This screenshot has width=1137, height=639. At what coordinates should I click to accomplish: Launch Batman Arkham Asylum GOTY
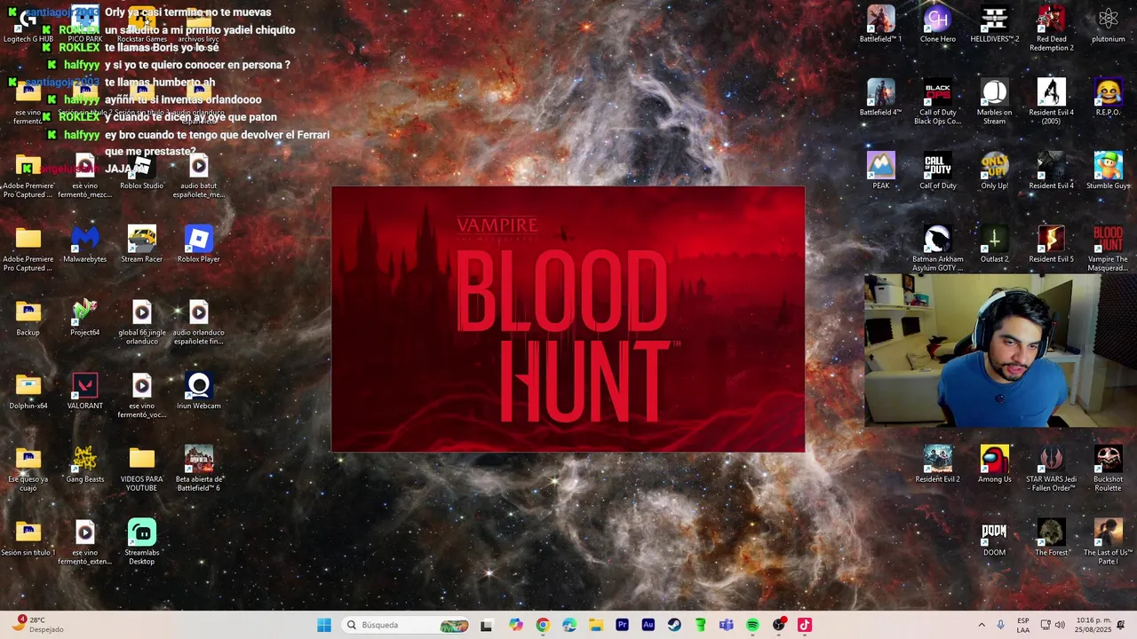click(x=937, y=248)
